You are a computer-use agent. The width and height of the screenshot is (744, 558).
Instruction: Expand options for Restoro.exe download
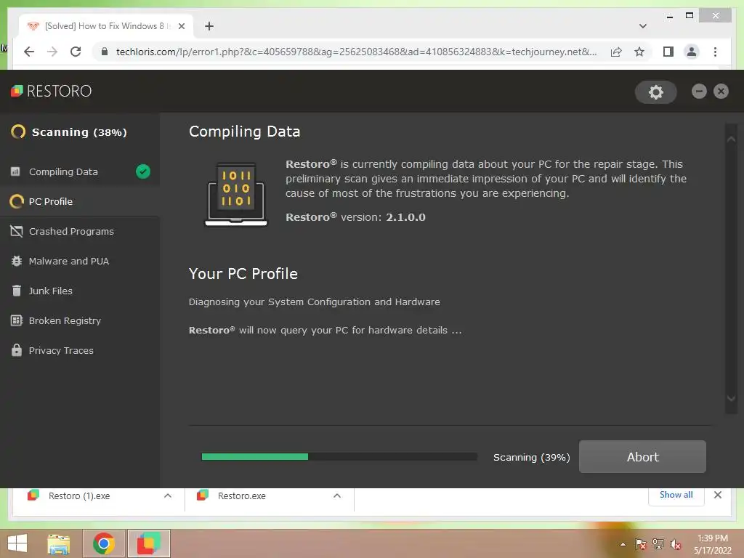[x=337, y=496]
